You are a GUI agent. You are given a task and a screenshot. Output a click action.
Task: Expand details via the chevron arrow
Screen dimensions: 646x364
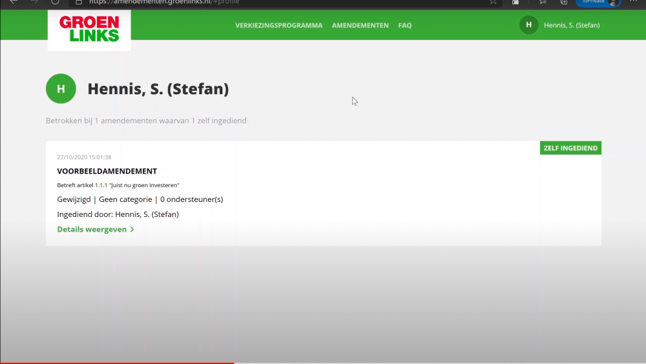132,229
